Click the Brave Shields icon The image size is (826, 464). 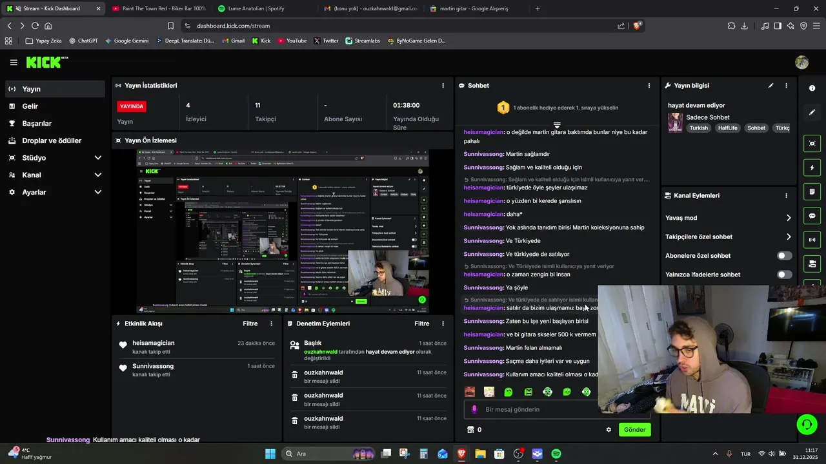point(638,26)
